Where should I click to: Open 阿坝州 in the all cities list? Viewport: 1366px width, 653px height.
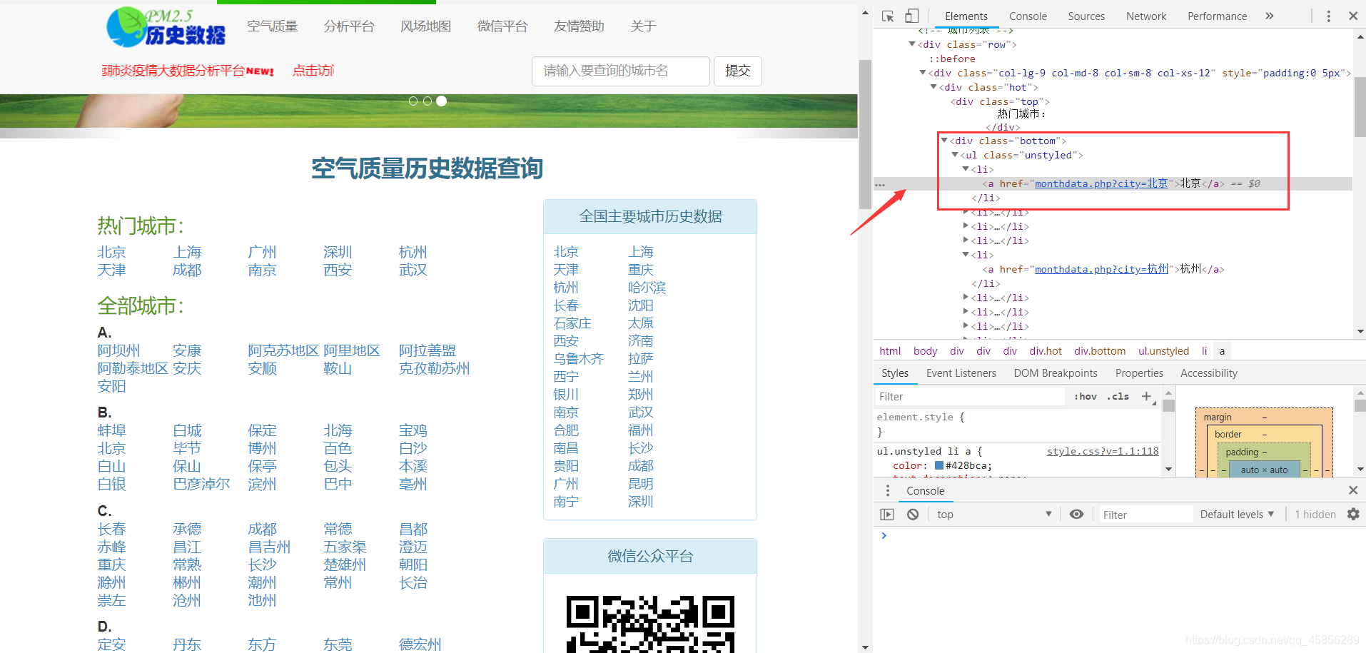(x=119, y=350)
